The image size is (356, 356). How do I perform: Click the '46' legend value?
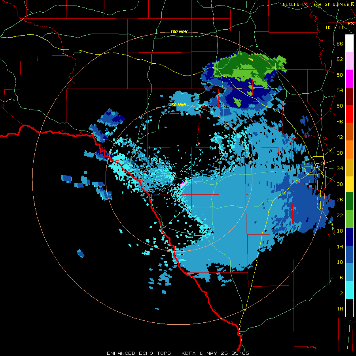[x=340, y=122]
